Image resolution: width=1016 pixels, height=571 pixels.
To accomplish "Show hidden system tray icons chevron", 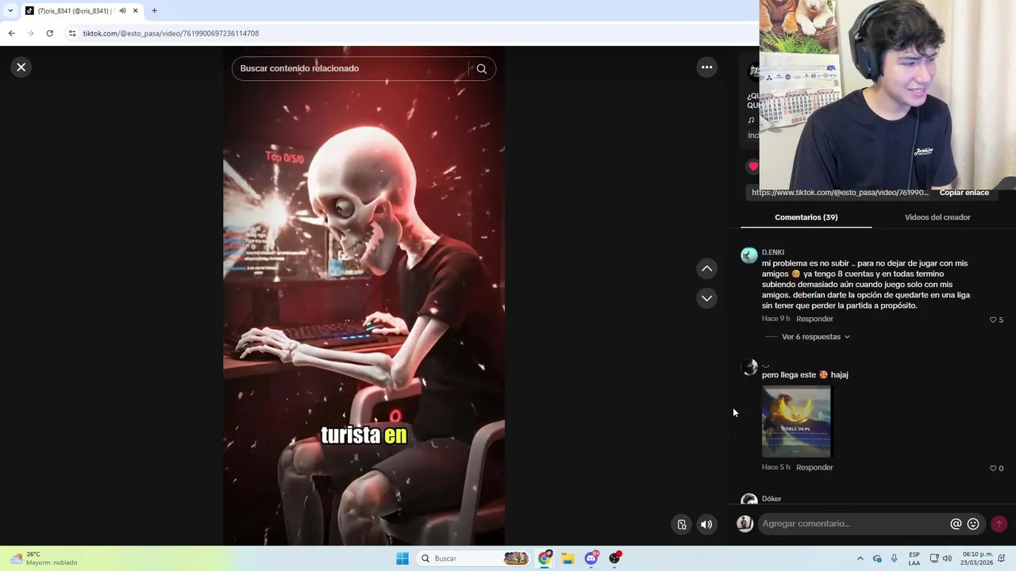I will click(x=860, y=558).
